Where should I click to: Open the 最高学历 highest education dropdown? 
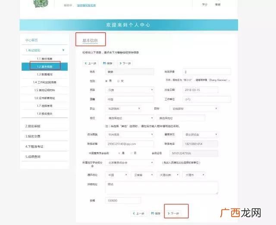pos(200,134)
